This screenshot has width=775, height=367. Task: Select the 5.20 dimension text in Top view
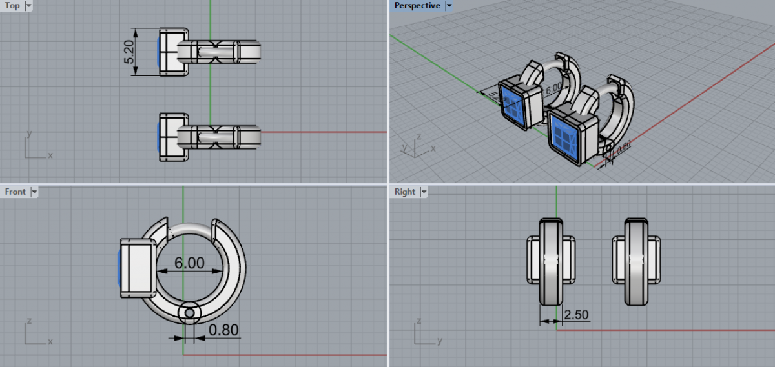point(129,52)
